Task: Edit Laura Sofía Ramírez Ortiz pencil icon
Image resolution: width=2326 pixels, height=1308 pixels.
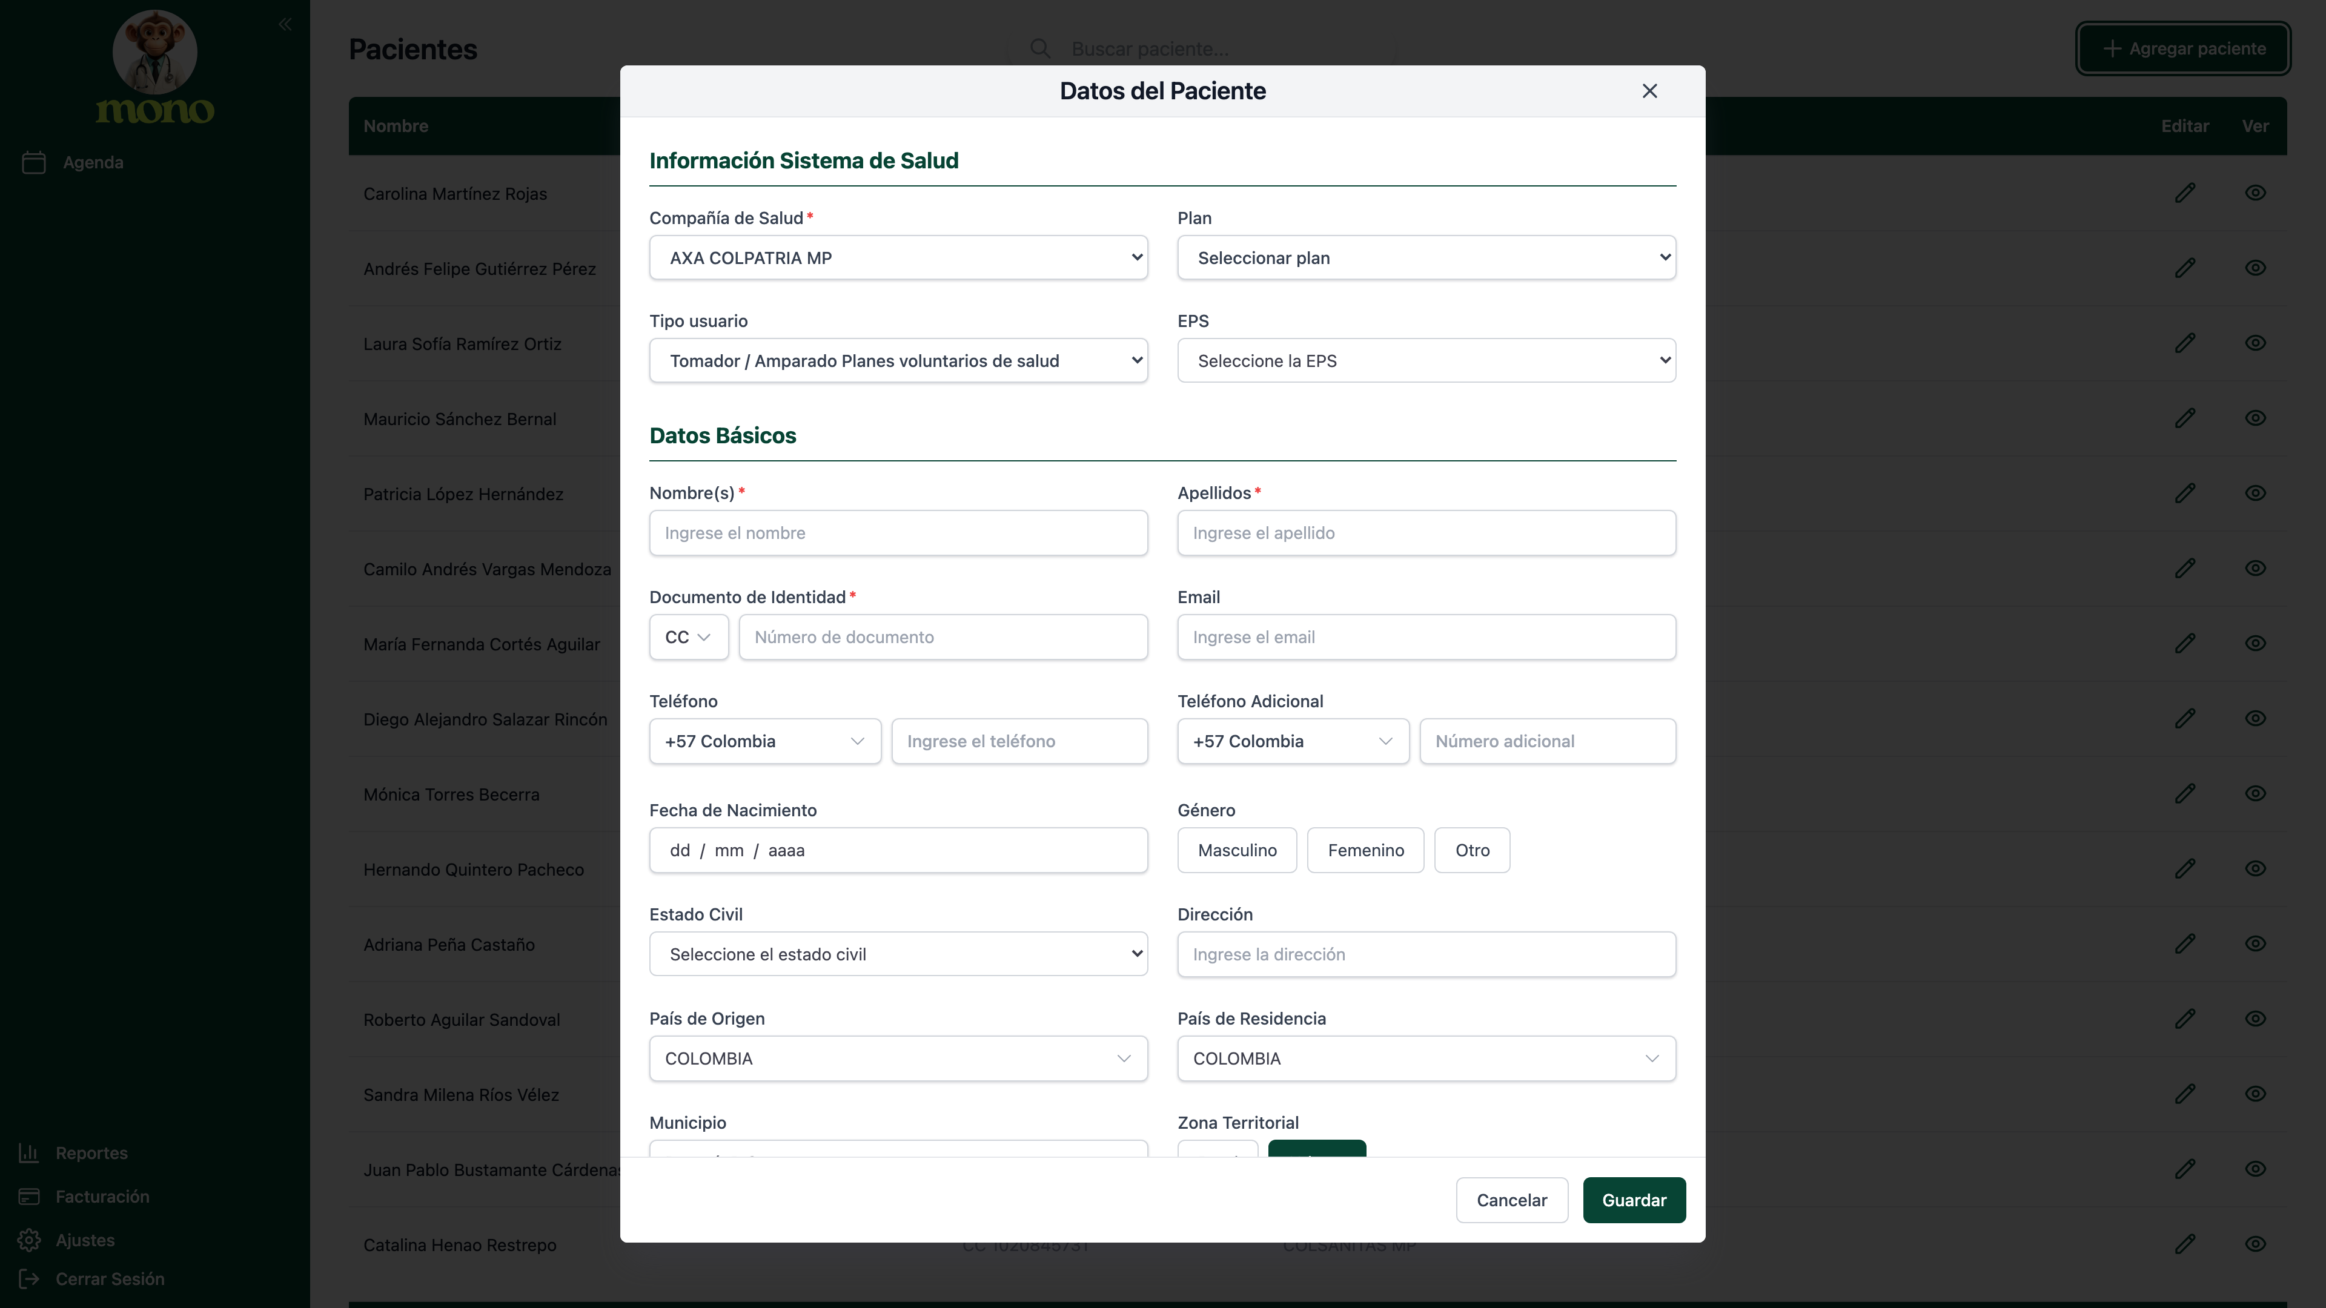Action: [2184, 343]
